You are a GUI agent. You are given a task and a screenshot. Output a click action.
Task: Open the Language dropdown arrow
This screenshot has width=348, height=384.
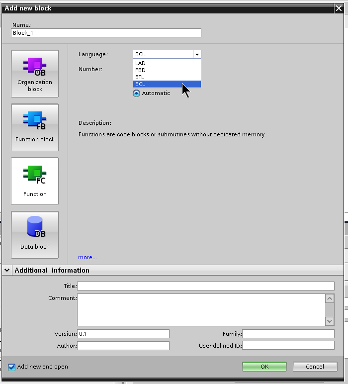(197, 54)
